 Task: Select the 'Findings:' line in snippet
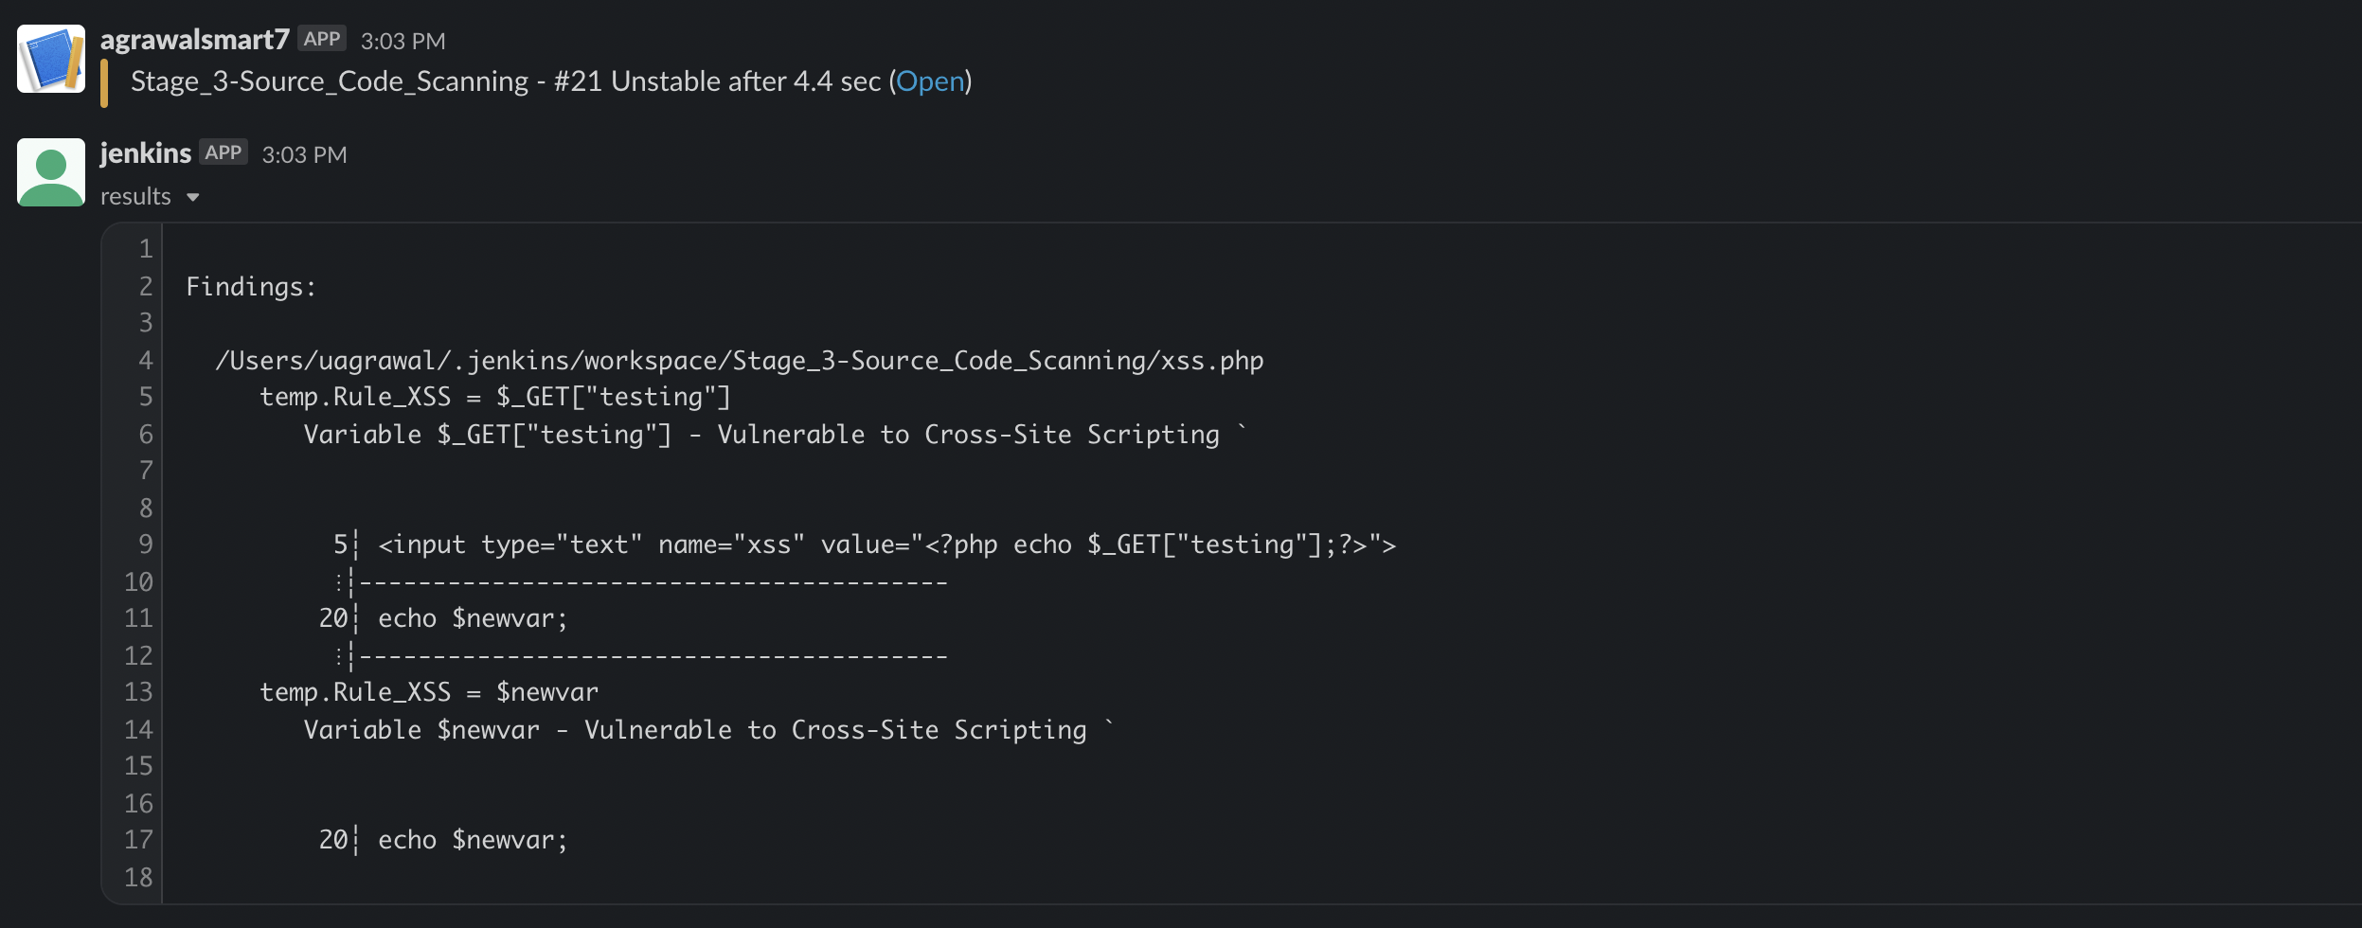point(251,287)
